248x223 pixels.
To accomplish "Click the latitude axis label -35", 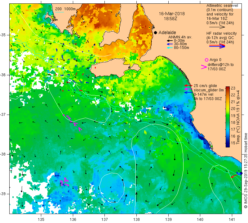I will (3, 35).
